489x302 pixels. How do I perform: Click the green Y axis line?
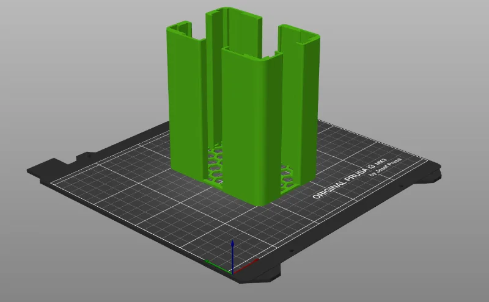(x=218, y=267)
